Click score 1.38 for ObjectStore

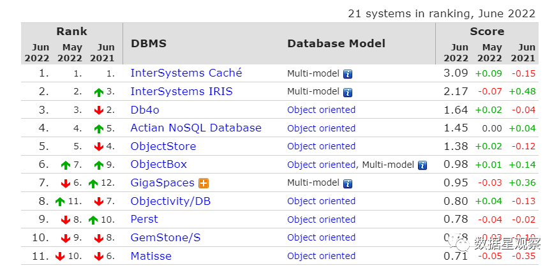(x=456, y=147)
